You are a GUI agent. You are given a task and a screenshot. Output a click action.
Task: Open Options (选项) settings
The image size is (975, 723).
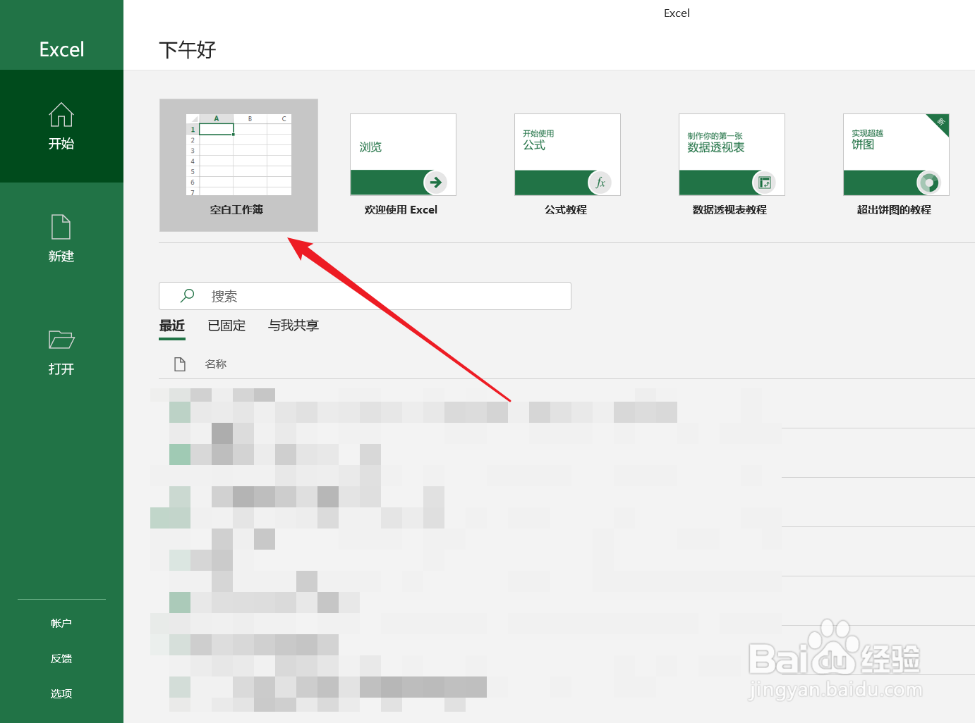coord(61,693)
